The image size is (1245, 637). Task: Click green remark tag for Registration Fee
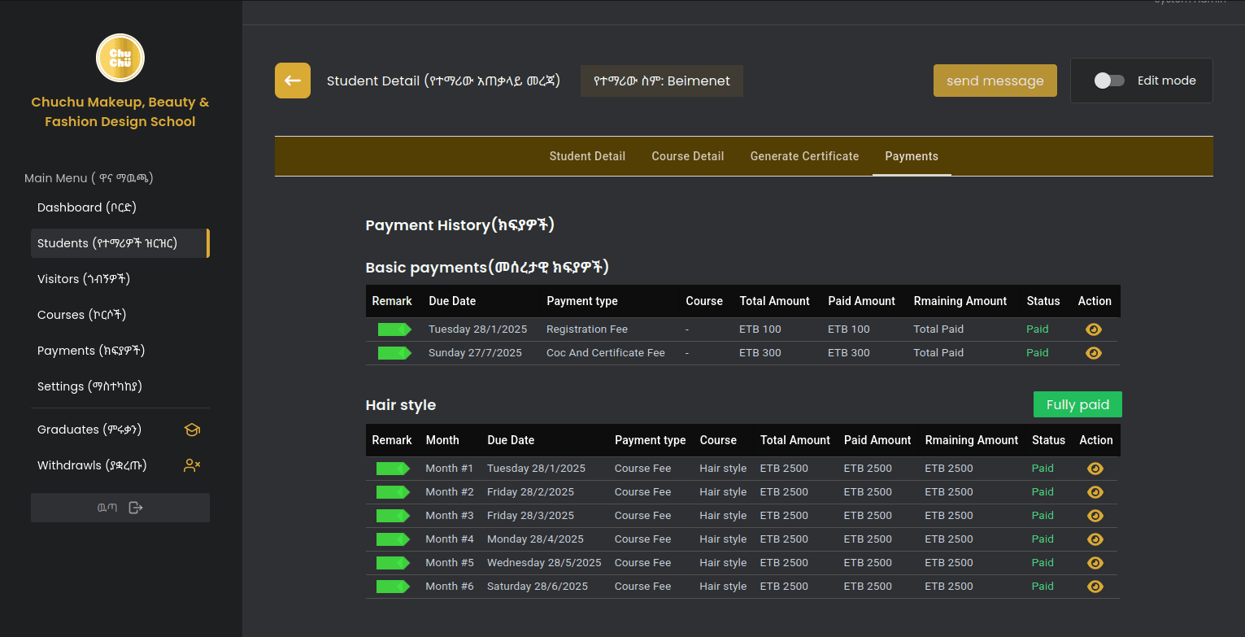click(x=394, y=329)
